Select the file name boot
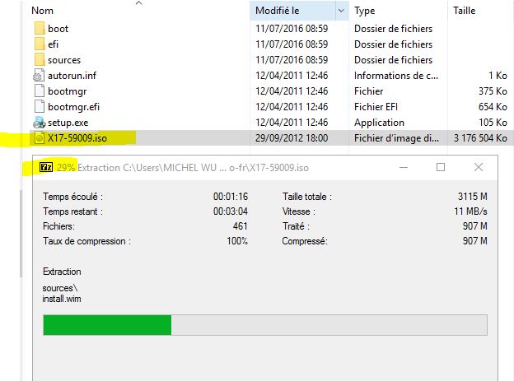514x381 pixels. tap(58, 29)
